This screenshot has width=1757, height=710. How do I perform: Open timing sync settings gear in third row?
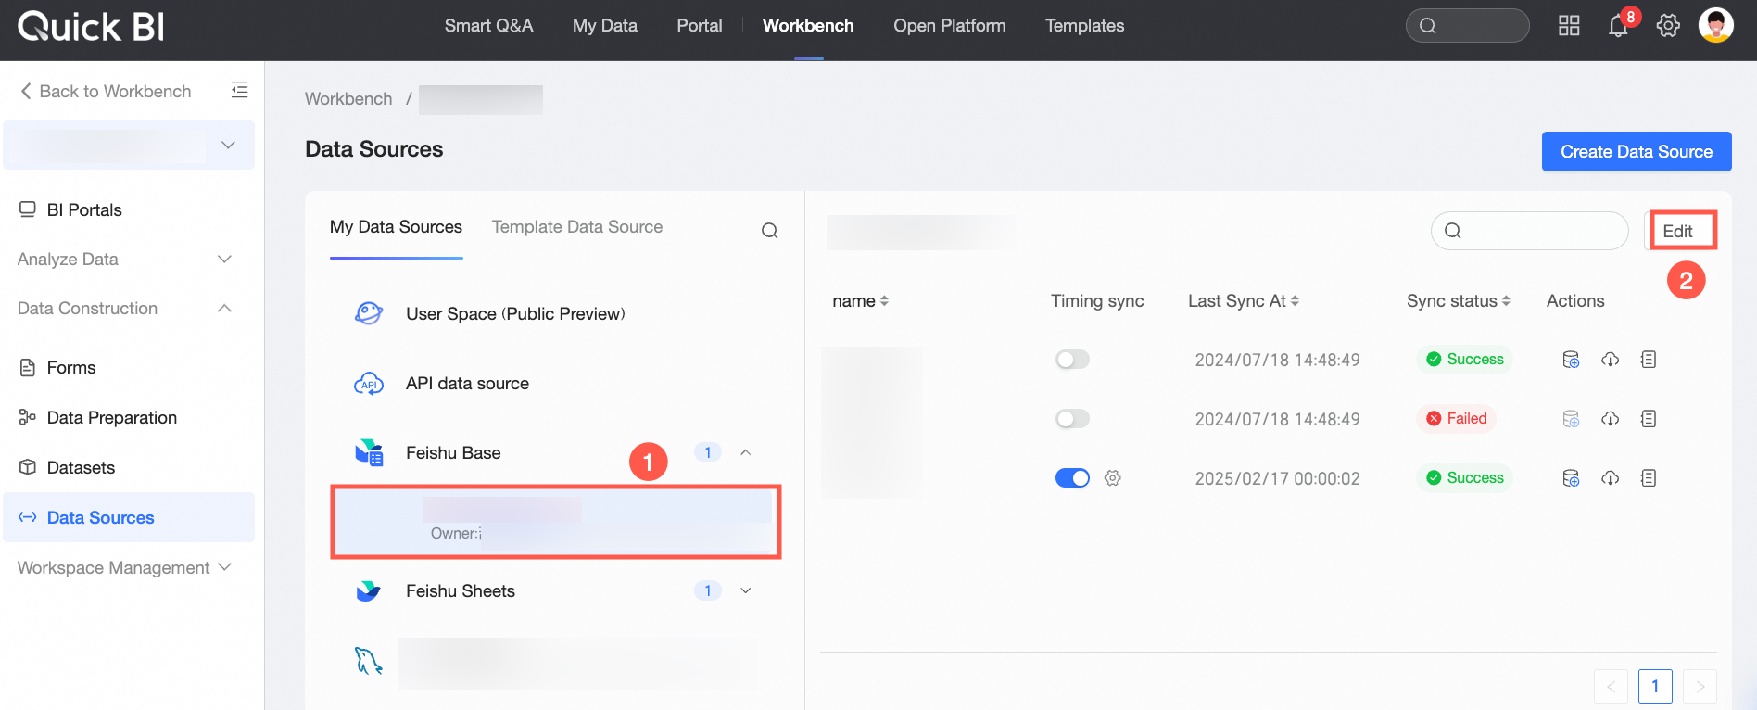pyautogui.click(x=1113, y=478)
